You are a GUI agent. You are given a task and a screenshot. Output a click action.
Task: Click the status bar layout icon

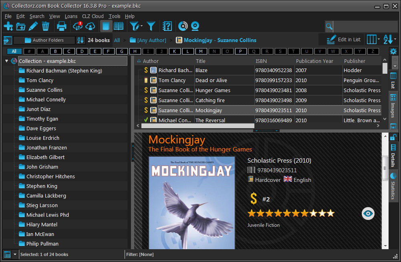pyautogui.click(x=8, y=254)
